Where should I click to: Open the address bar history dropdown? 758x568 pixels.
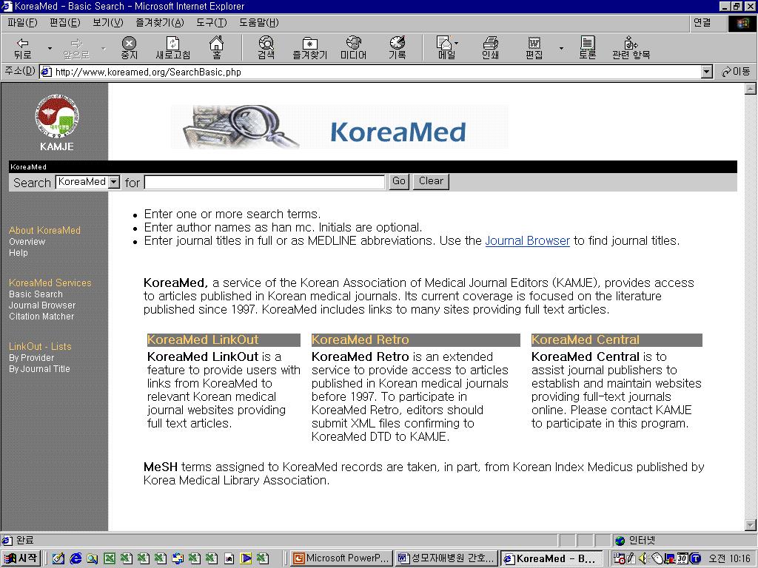point(707,72)
